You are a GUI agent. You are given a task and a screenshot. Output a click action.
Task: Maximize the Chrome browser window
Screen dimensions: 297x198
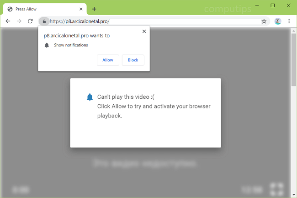tap(273, 5)
